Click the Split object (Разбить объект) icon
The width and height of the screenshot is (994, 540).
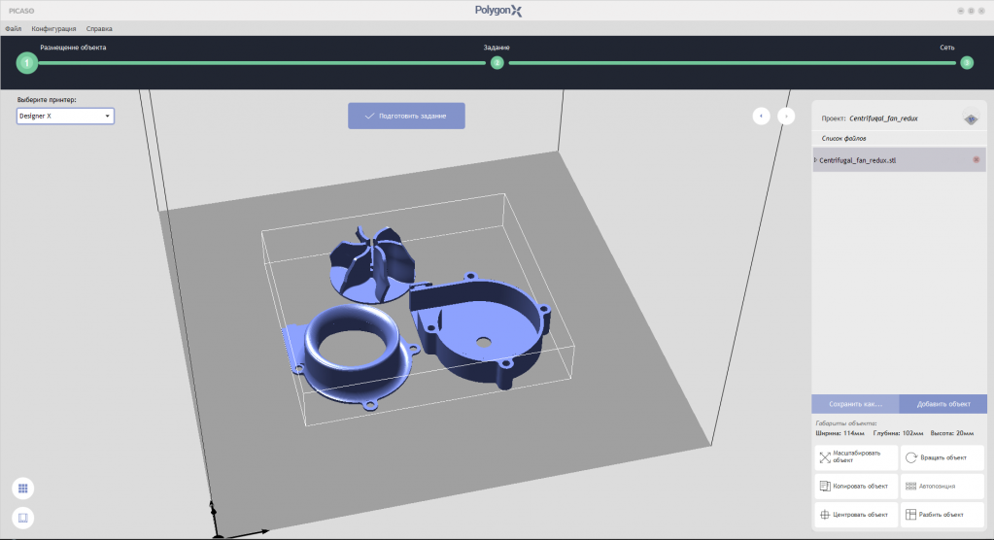(x=910, y=515)
